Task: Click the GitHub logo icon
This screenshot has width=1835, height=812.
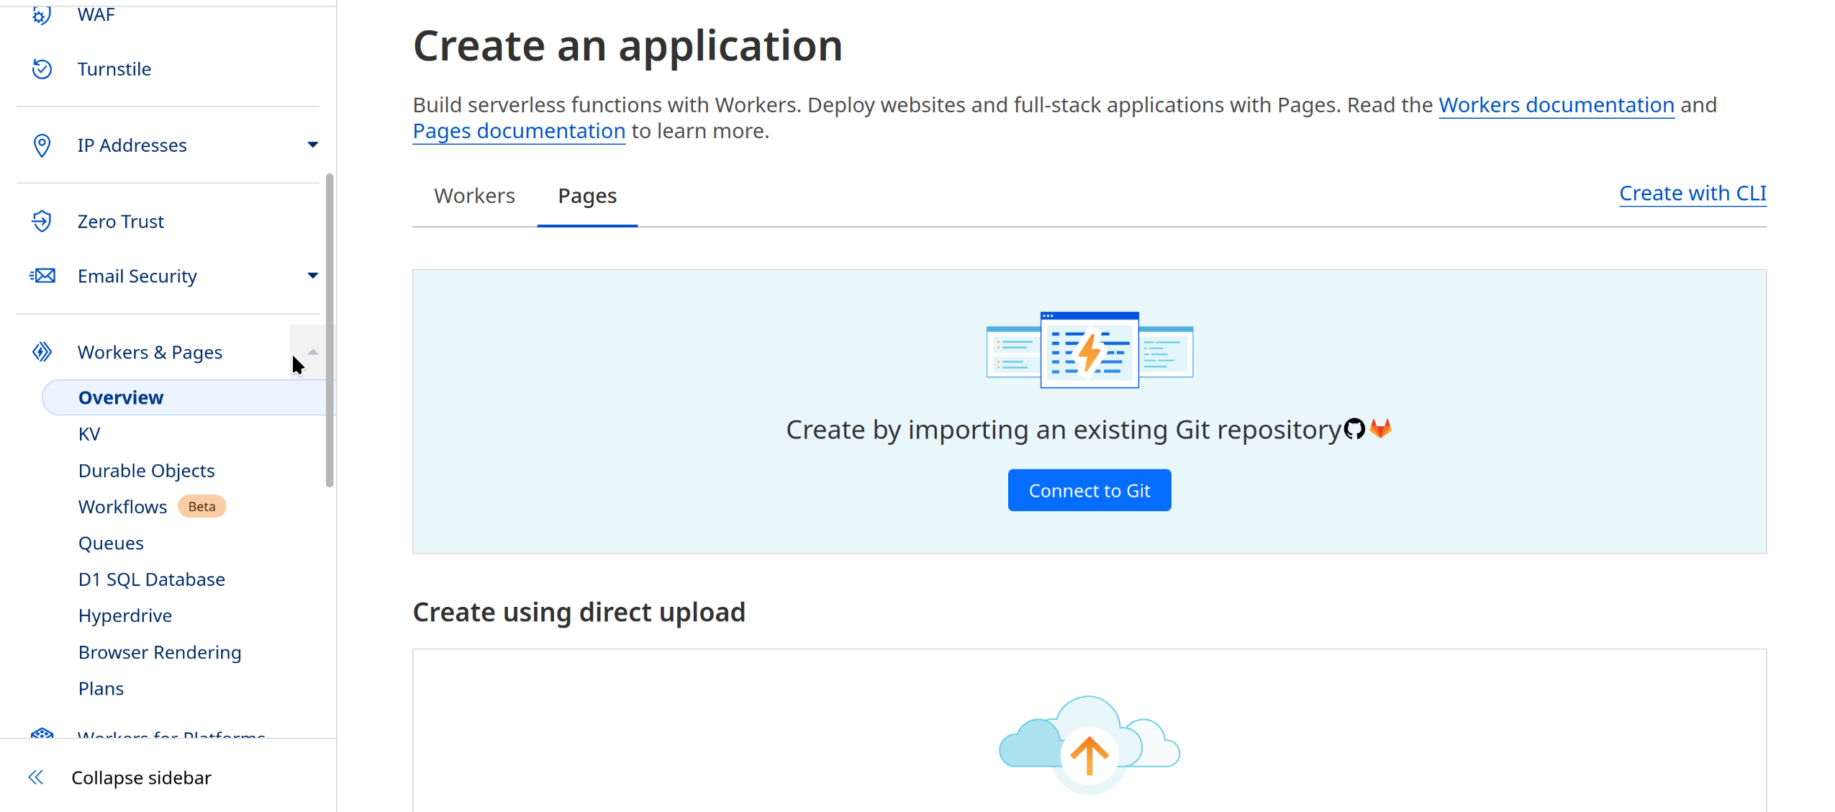Action: pyautogui.click(x=1354, y=429)
